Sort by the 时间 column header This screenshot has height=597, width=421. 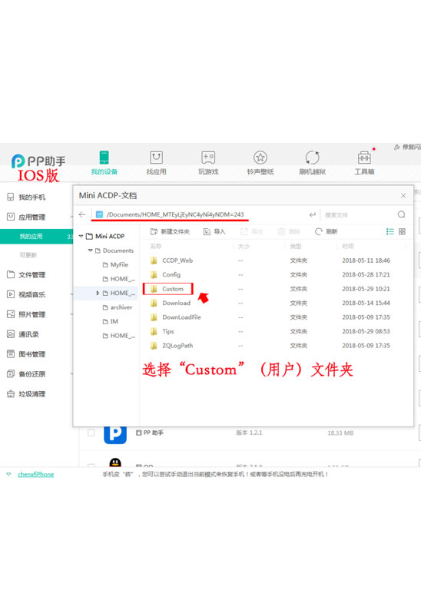(x=348, y=247)
